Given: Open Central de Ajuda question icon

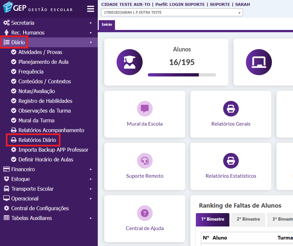Looking at the screenshot, I should click(x=145, y=213).
